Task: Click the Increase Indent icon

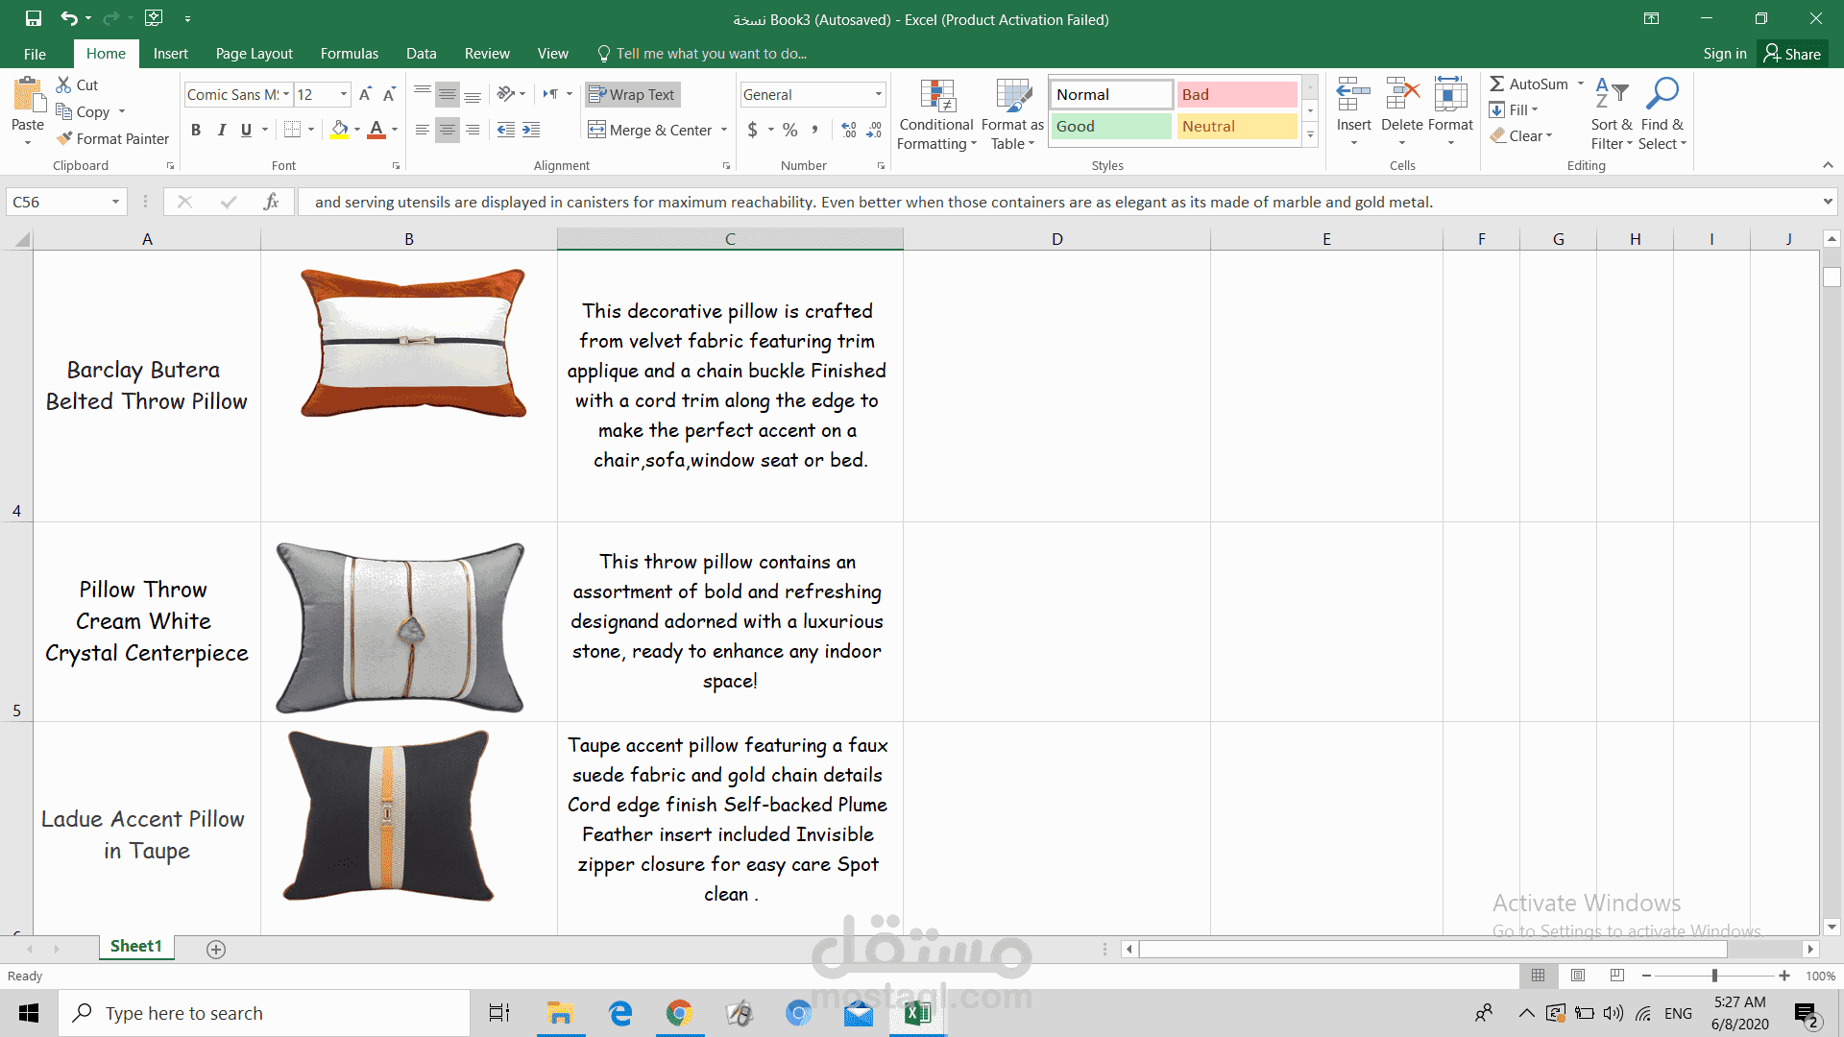Action: [x=531, y=130]
